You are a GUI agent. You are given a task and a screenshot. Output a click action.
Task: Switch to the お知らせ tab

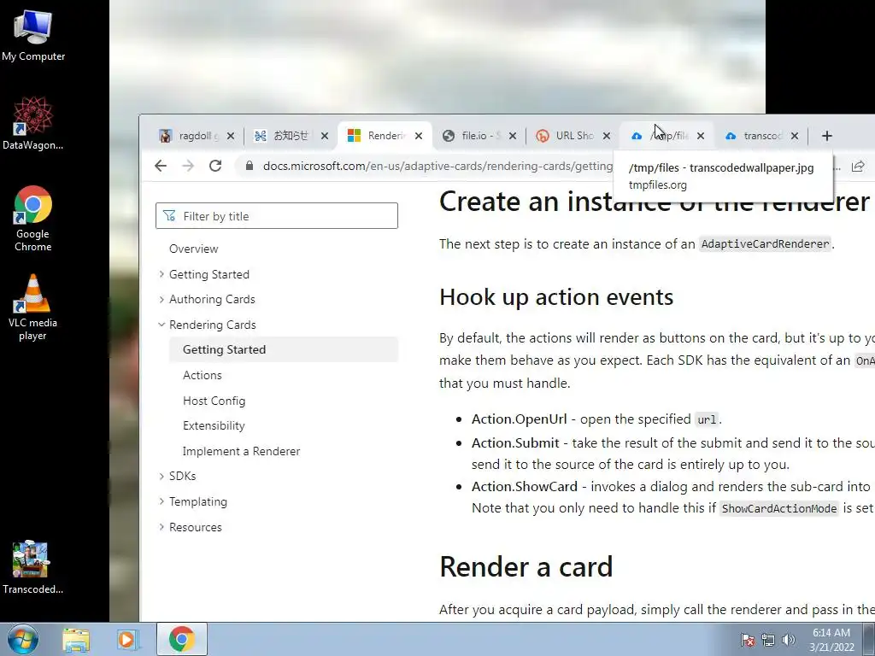[x=285, y=136]
